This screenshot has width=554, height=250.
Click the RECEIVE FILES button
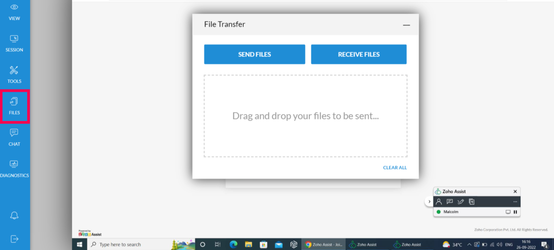click(358, 54)
